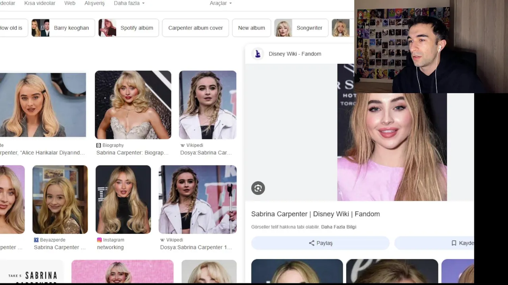Select the Barry keoghan filter chip

point(63,28)
